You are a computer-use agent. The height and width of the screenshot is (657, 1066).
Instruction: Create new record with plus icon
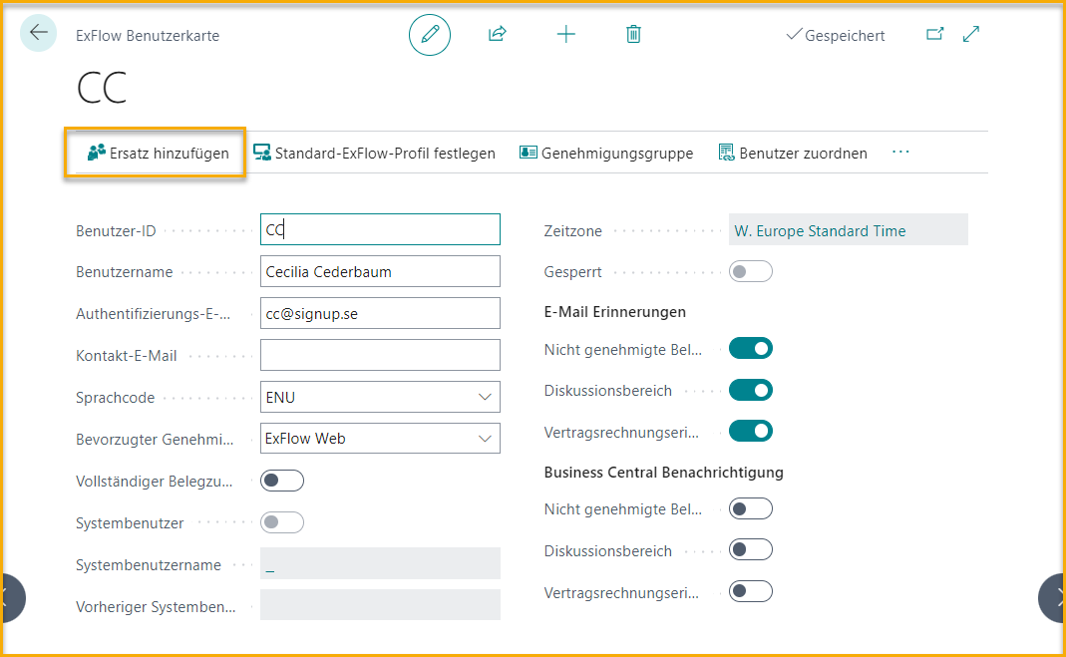(x=565, y=34)
